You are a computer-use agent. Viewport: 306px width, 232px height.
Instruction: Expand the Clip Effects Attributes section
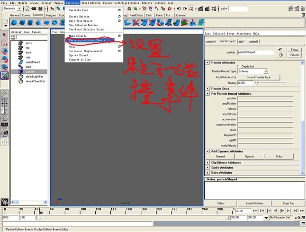207,162
